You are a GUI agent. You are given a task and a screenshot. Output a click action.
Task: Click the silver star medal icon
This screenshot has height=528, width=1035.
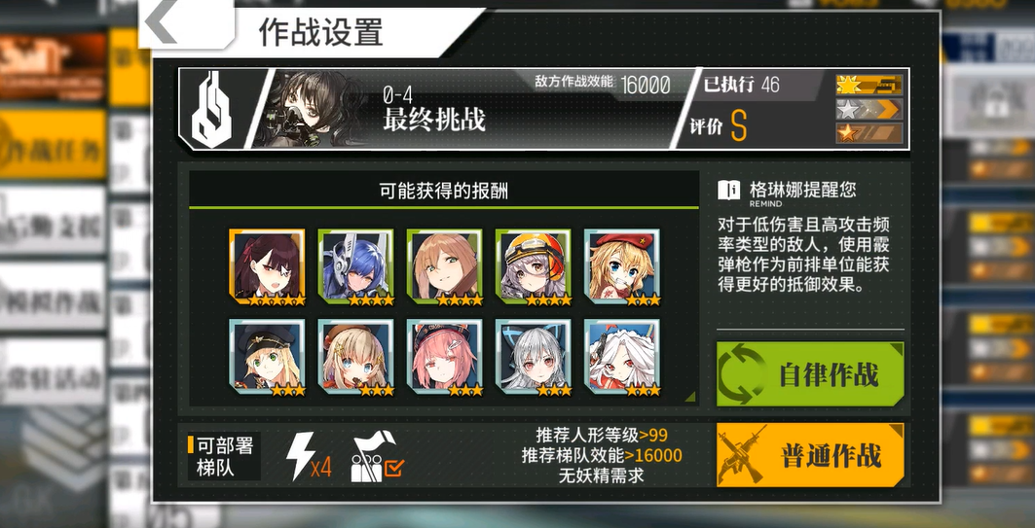click(x=869, y=109)
